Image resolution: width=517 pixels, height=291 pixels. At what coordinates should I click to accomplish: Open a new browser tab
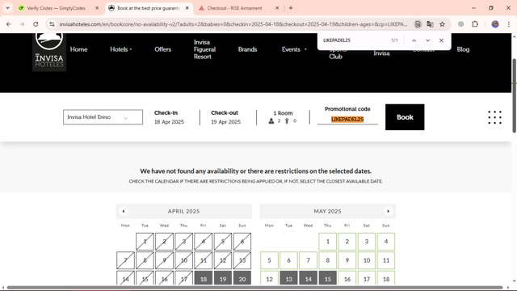pos(291,8)
